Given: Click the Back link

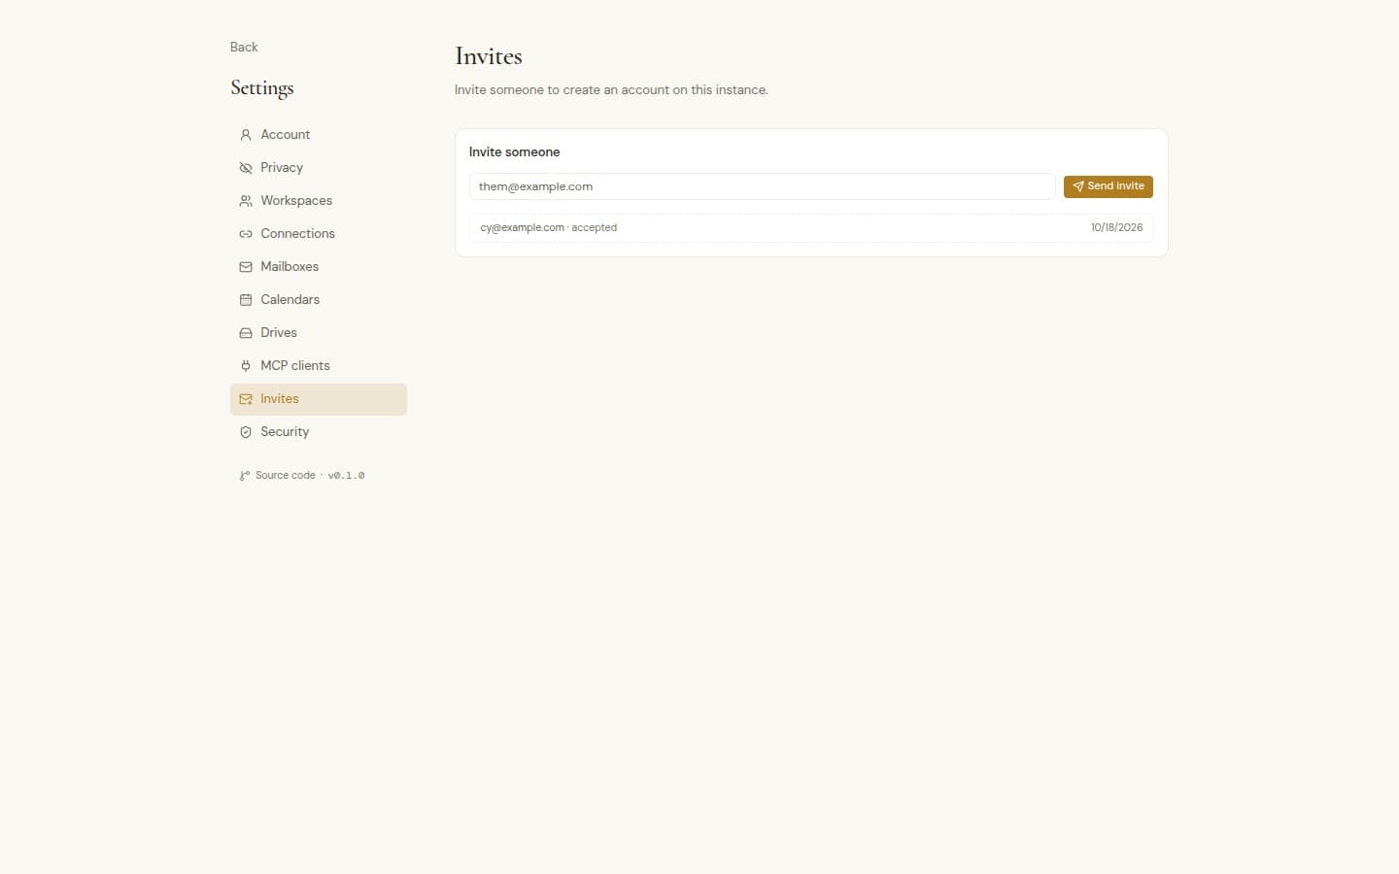Looking at the screenshot, I should [x=244, y=47].
